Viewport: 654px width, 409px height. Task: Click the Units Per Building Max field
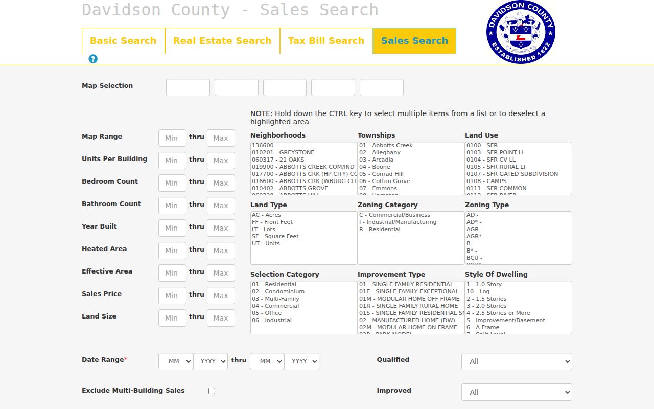click(x=221, y=161)
